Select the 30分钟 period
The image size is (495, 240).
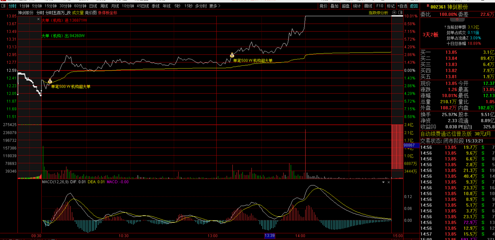(65, 6)
